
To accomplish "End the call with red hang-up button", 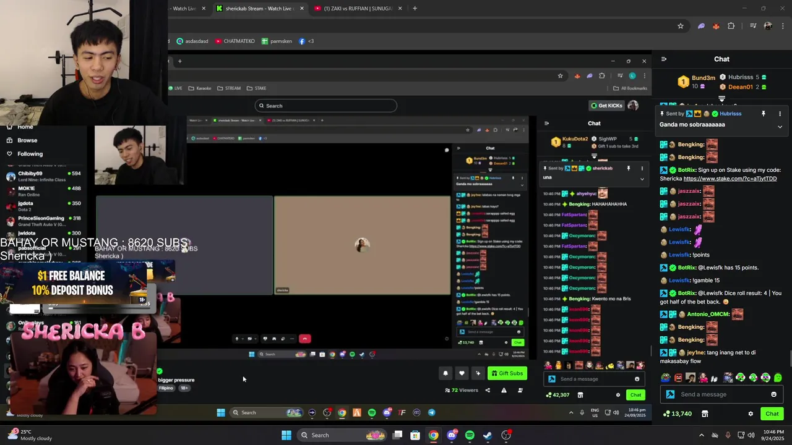I will tap(304, 339).
